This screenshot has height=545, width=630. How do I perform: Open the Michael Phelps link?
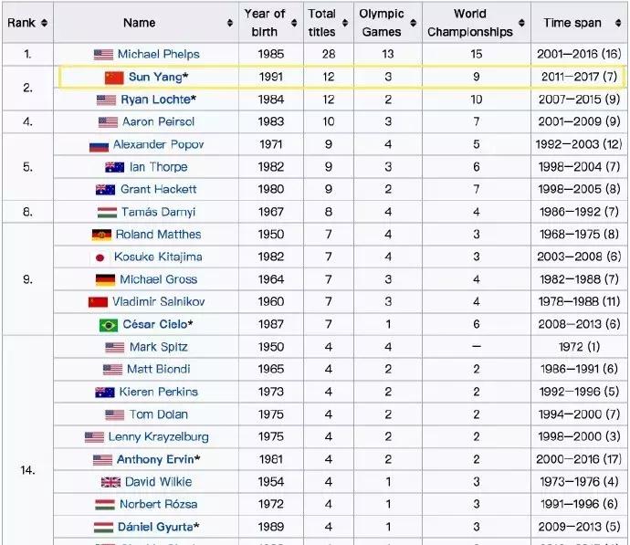(157, 55)
